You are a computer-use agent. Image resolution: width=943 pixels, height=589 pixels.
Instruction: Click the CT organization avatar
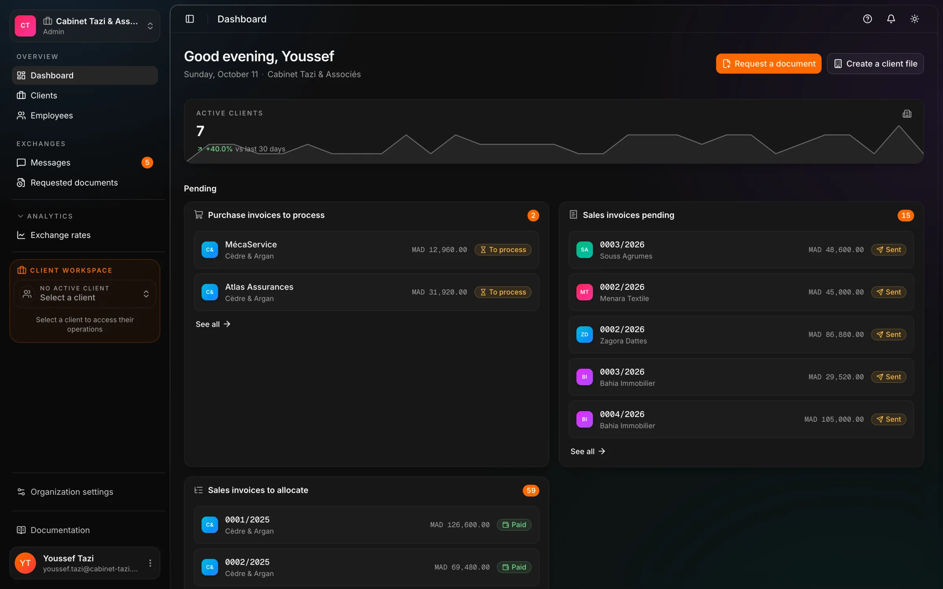click(x=25, y=26)
